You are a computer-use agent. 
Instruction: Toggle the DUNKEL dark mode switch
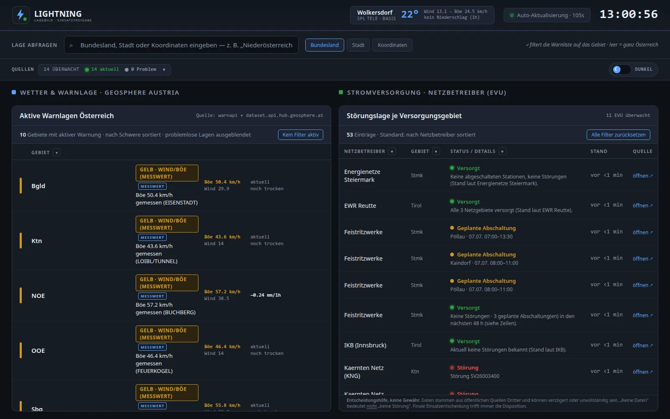coord(621,70)
